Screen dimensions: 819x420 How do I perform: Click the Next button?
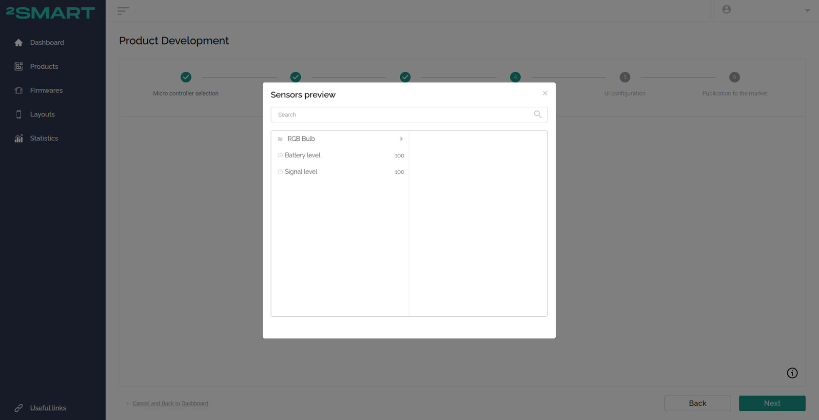(x=772, y=403)
